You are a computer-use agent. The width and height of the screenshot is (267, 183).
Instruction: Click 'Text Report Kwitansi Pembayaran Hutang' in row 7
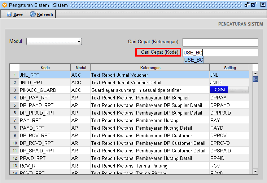click(135, 120)
